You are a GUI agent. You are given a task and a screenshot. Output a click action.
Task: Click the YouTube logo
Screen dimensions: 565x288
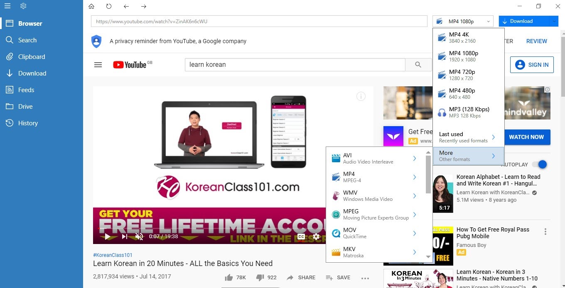coord(130,65)
